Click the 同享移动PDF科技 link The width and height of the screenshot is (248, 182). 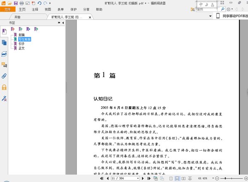pos(235,16)
